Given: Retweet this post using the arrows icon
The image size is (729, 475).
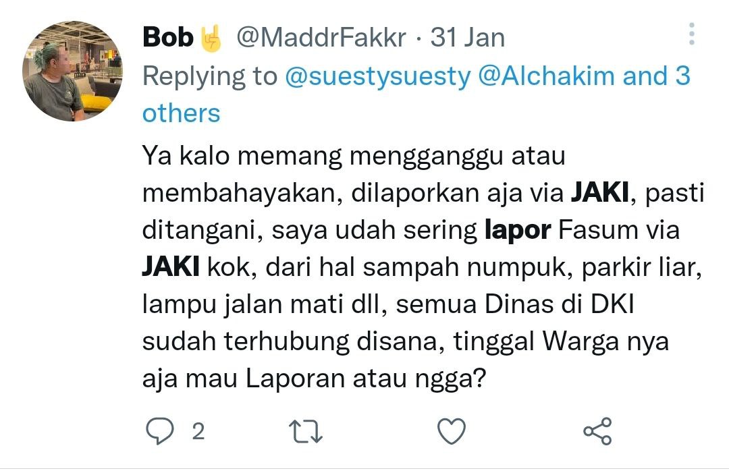Looking at the screenshot, I should [306, 431].
